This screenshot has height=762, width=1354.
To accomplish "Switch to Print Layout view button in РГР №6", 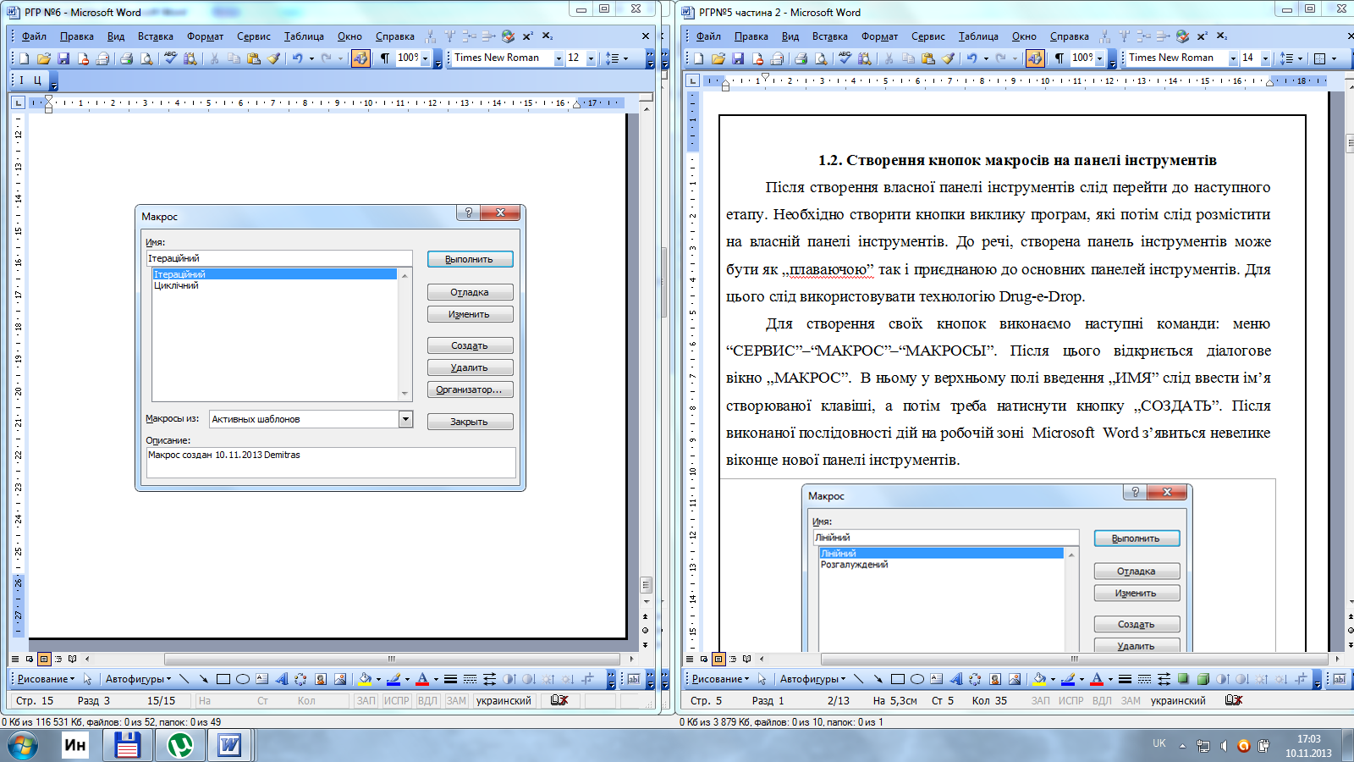I will (44, 659).
